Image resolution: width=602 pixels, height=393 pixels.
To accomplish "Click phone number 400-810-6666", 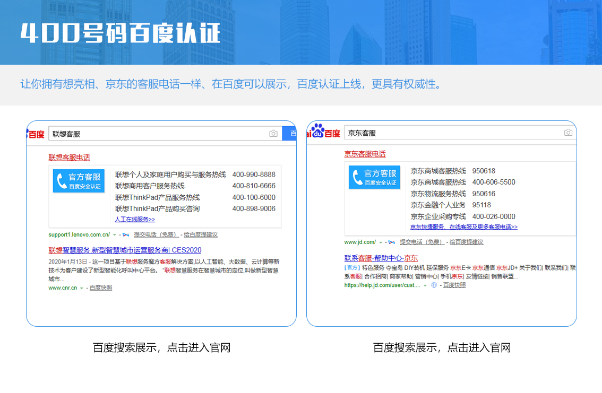I will point(254,186).
